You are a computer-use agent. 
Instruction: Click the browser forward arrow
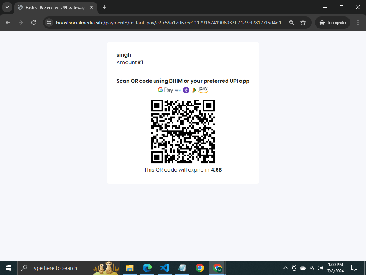coord(21,23)
